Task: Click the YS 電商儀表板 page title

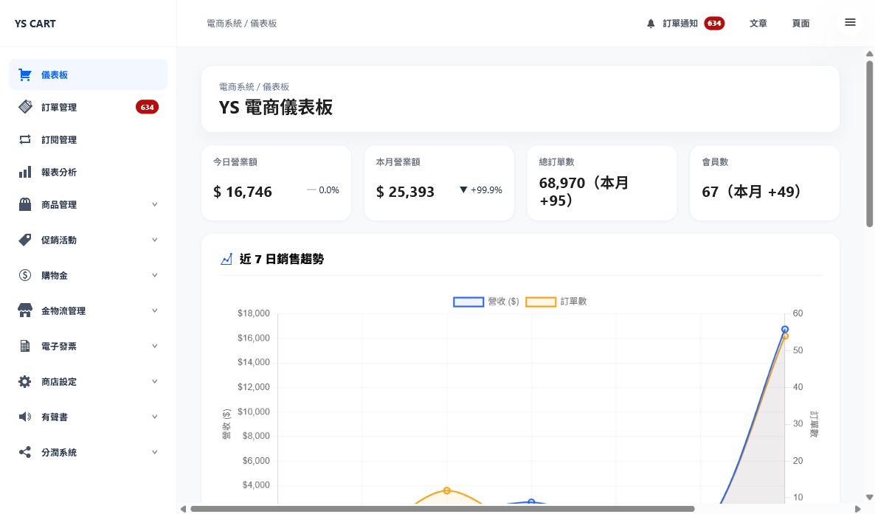Action: coord(276,107)
